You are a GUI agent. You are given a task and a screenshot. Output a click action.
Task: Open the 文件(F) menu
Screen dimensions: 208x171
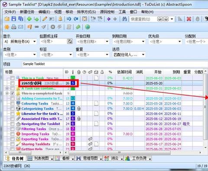click(x=10, y=12)
